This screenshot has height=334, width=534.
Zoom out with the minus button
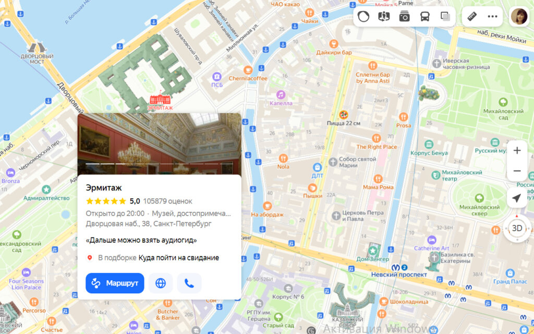coord(517,171)
